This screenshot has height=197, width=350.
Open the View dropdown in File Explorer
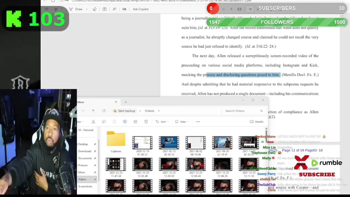182,122
